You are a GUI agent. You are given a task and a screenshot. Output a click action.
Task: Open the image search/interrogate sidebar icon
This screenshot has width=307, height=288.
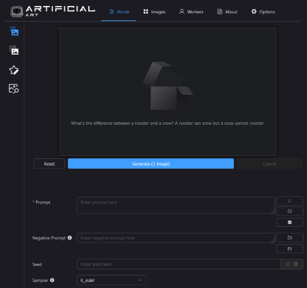14,89
